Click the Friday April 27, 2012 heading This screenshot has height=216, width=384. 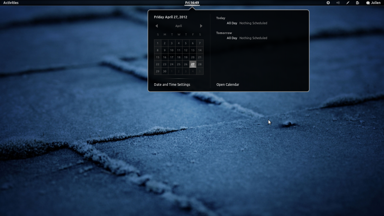(171, 17)
